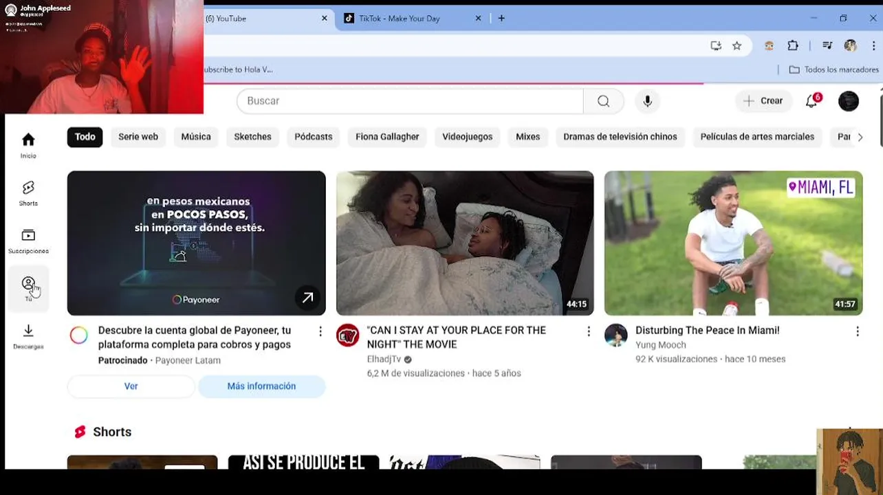This screenshot has width=883, height=495.
Task: Select the Sketches filter chip
Action: pyautogui.click(x=252, y=137)
